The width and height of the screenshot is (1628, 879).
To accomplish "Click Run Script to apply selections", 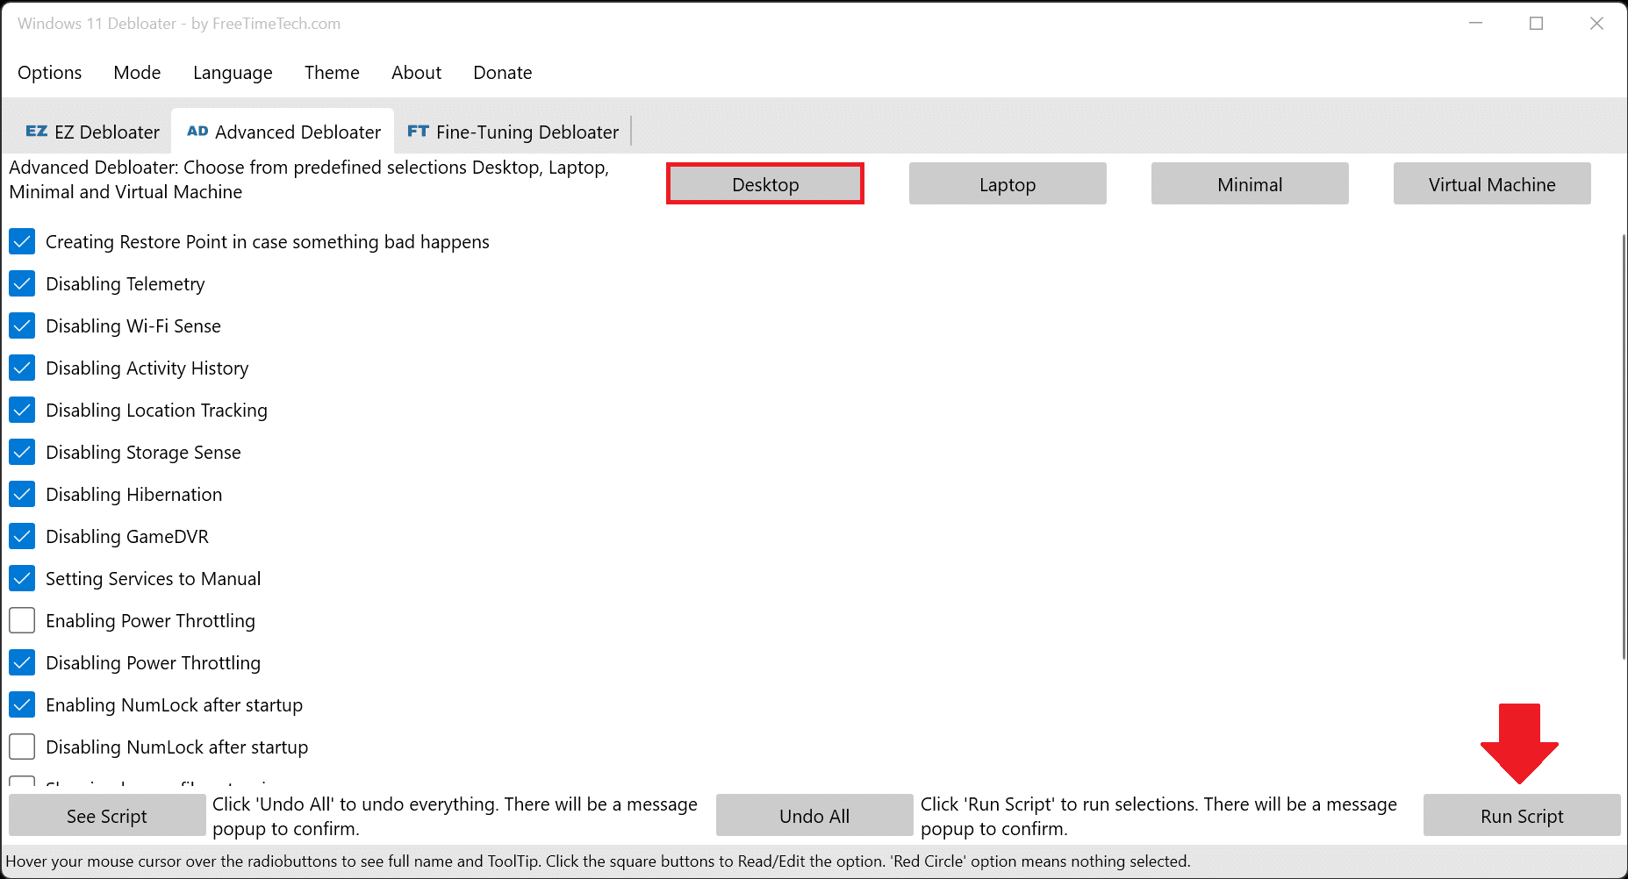I will pyautogui.click(x=1520, y=815).
